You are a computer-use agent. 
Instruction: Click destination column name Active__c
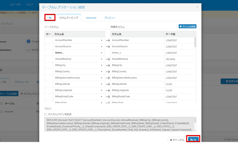pyautogui.click(x=117, y=53)
